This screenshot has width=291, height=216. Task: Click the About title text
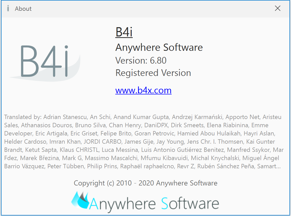tap(23, 9)
